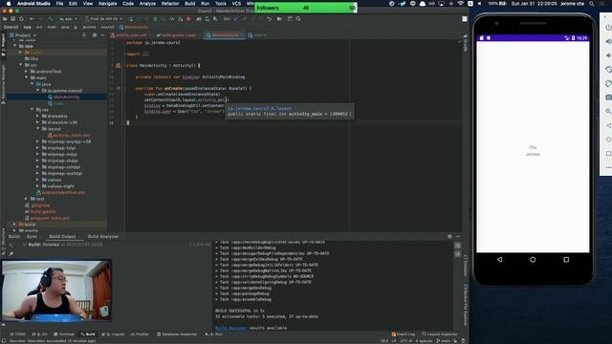This screenshot has height=344, width=612.
Task: Click emulator toolbar Home circle icon
Action: coord(608,140)
